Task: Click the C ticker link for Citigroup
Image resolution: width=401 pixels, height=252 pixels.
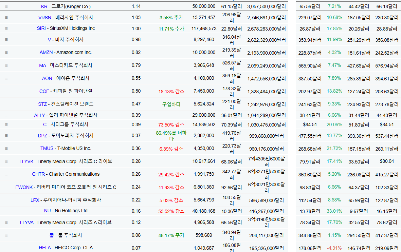Action: [x=45, y=124]
